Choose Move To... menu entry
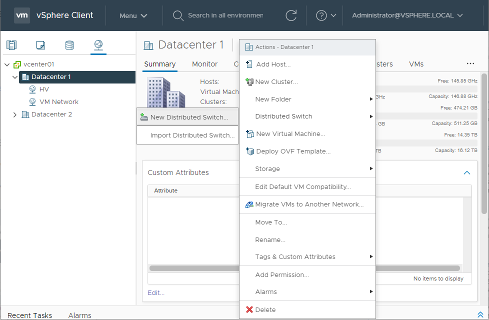489x320 pixels. pos(307,222)
